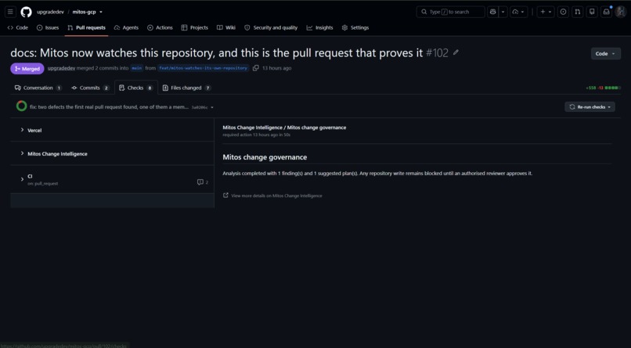Click the diffstat +558 -13 bar
The width and height of the screenshot is (631, 348).
(603, 88)
